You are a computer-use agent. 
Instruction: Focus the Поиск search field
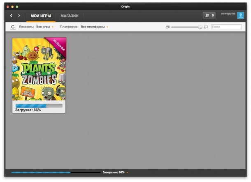point(226,27)
